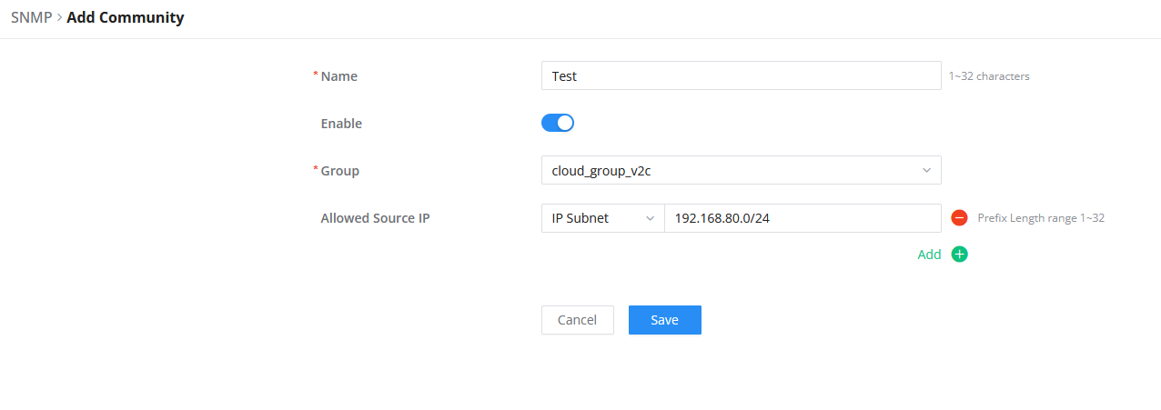Save the new community
1161x410 pixels.
[x=665, y=320]
